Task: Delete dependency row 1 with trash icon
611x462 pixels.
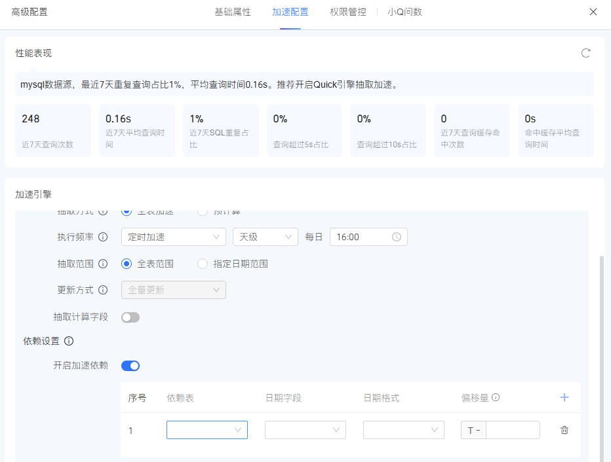Action: pyautogui.click(x=564, y=430)
